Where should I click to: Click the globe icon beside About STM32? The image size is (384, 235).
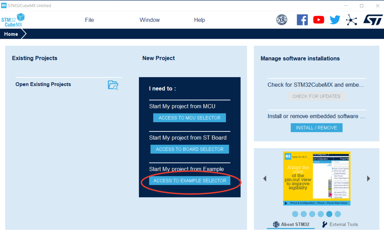(276, 224)
